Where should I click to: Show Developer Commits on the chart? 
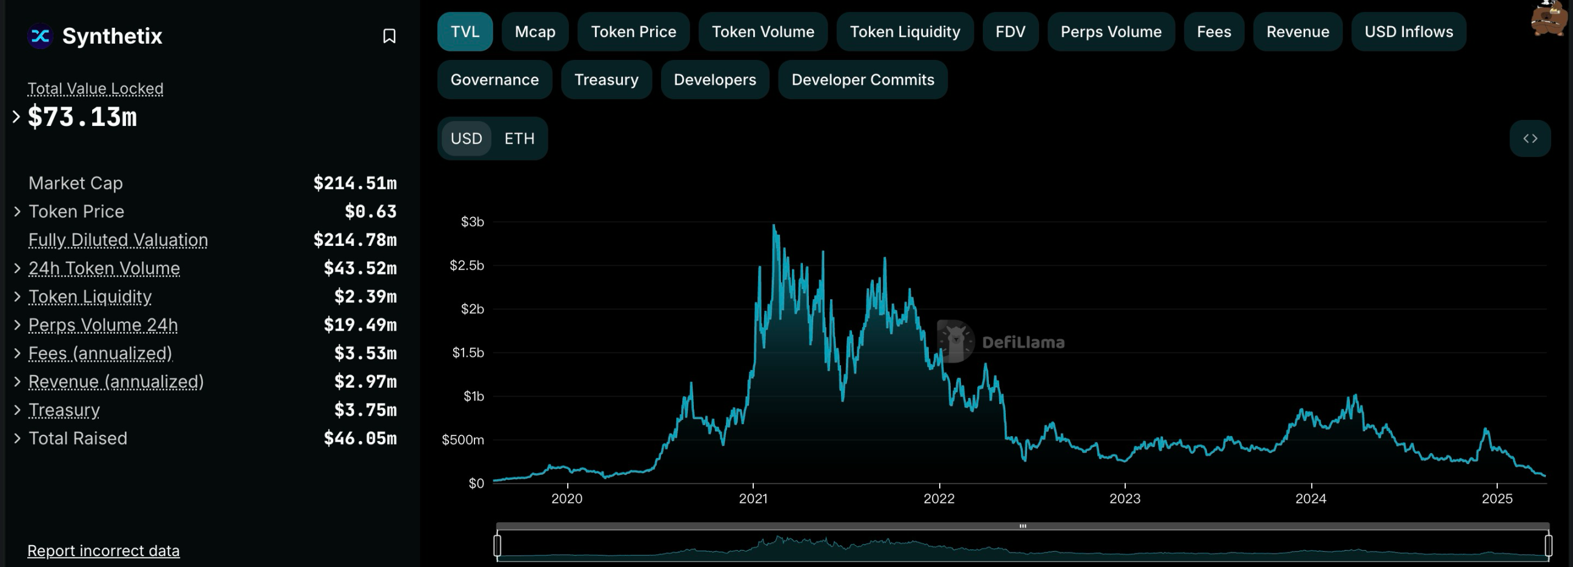pos(863,80)
